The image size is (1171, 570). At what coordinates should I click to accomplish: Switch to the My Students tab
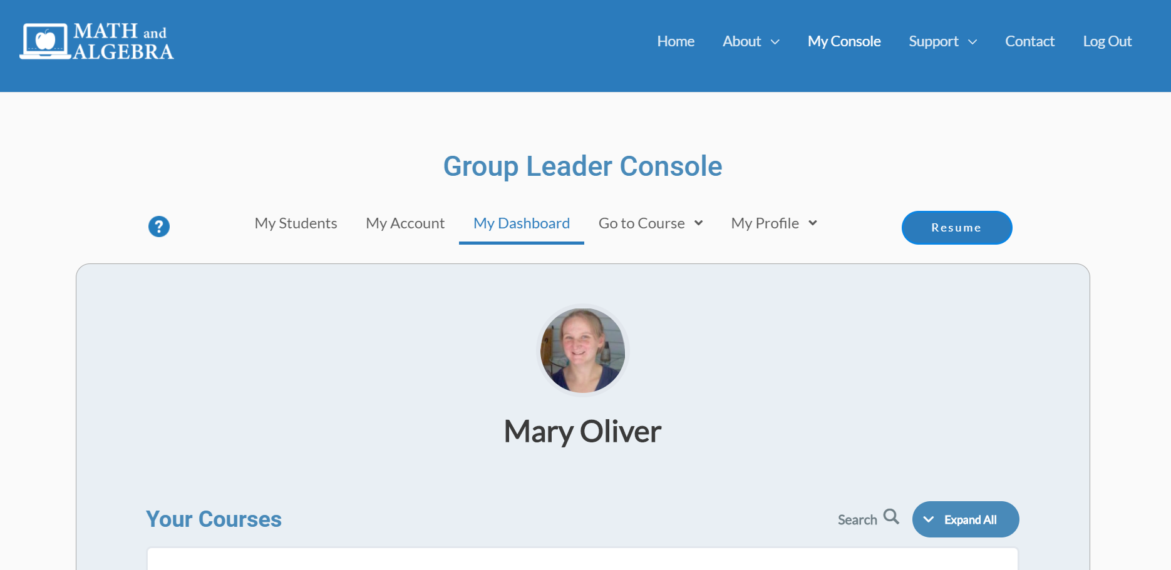pos(296,223)
